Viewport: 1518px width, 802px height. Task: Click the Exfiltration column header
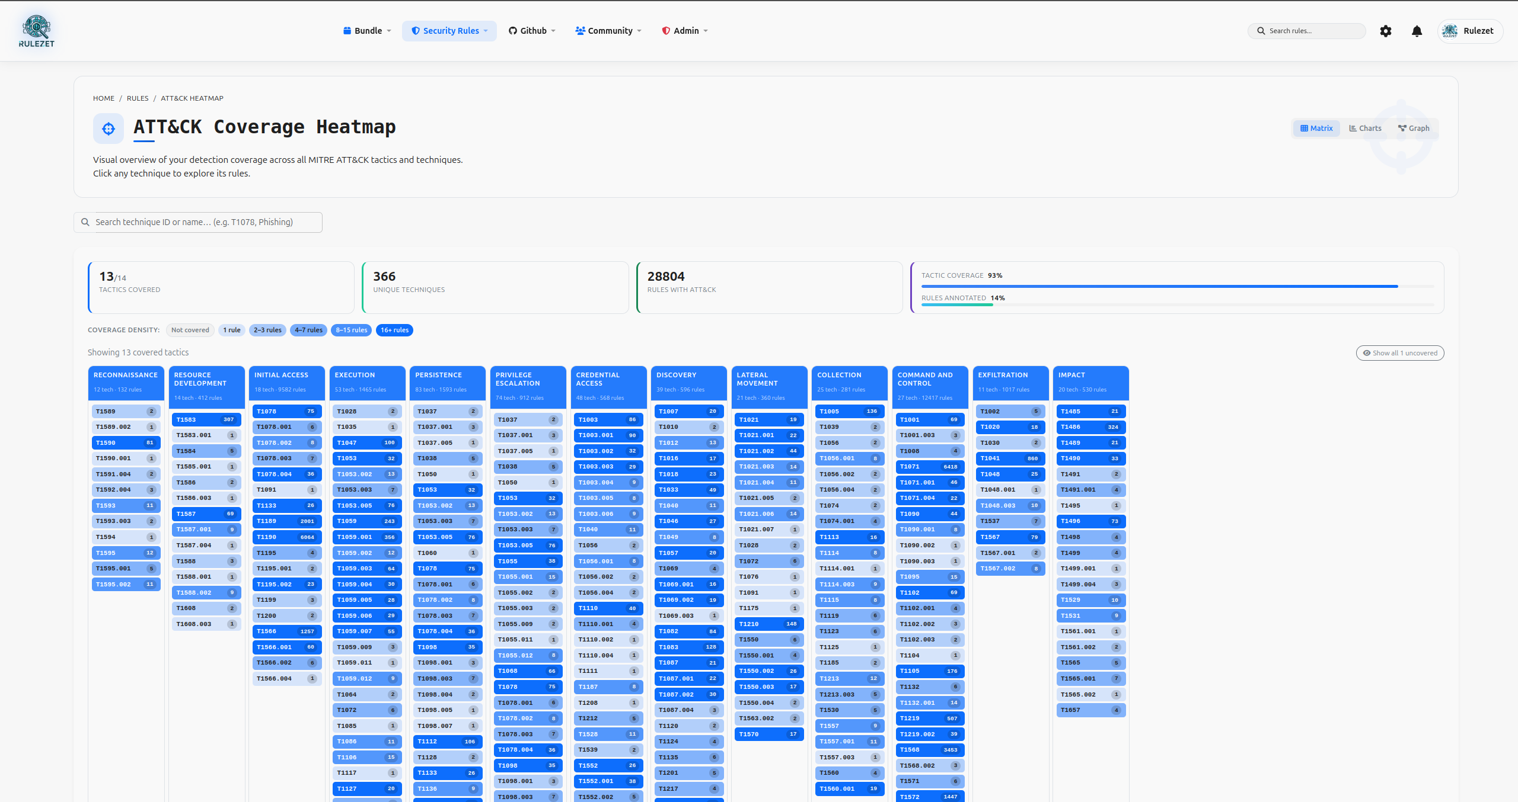click(x=1010, y=383)
